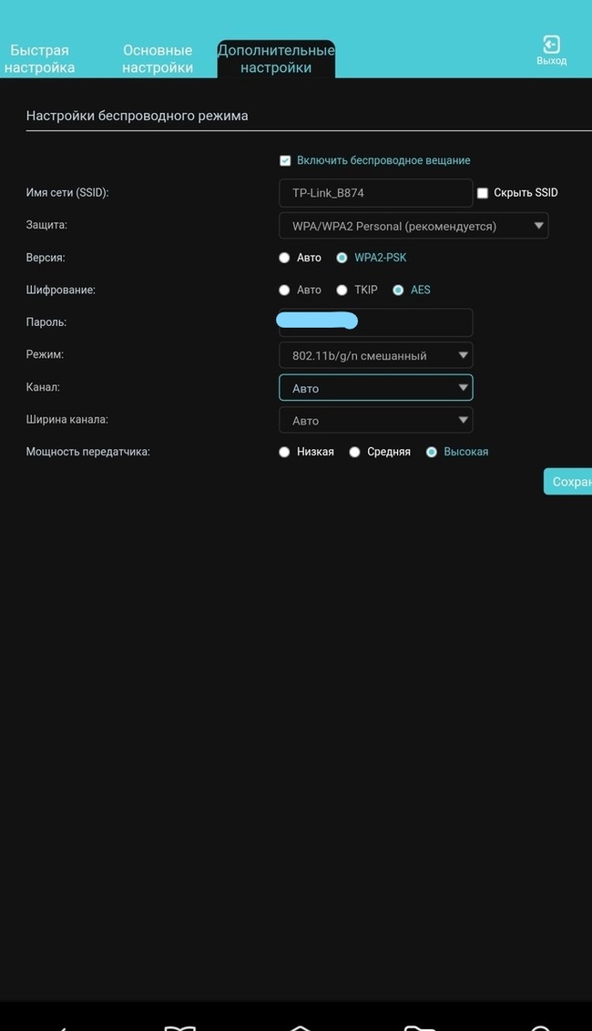Click the Шифрование label
The height and width of the screenshot is (1031, 592).
click(x=60, y=290)
